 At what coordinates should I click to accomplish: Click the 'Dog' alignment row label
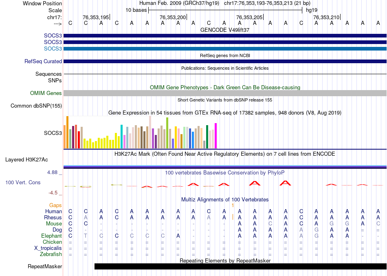tap(57, 230)
